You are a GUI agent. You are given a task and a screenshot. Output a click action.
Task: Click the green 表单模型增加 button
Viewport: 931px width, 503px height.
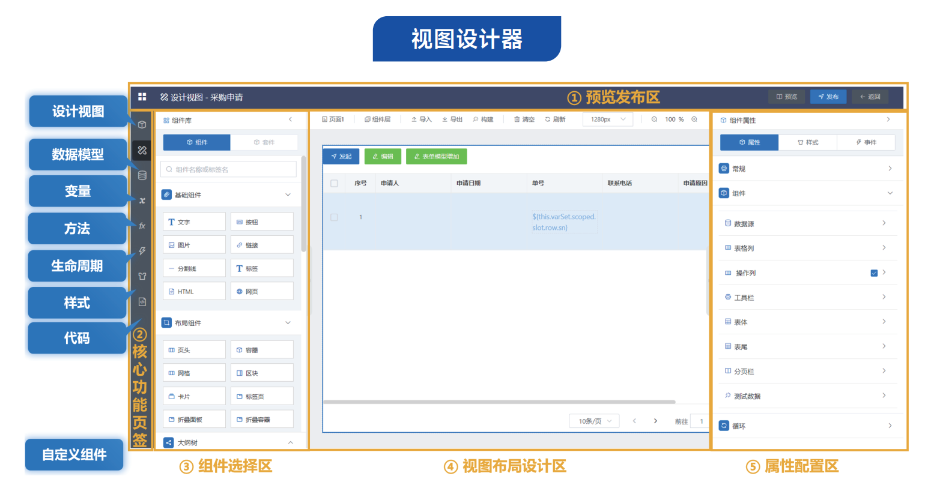pyautogui.click(x=436, y=155)
